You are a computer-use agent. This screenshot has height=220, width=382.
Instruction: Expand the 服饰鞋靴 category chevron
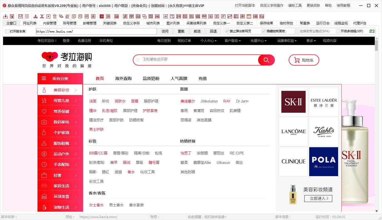[x=76, y=143]
